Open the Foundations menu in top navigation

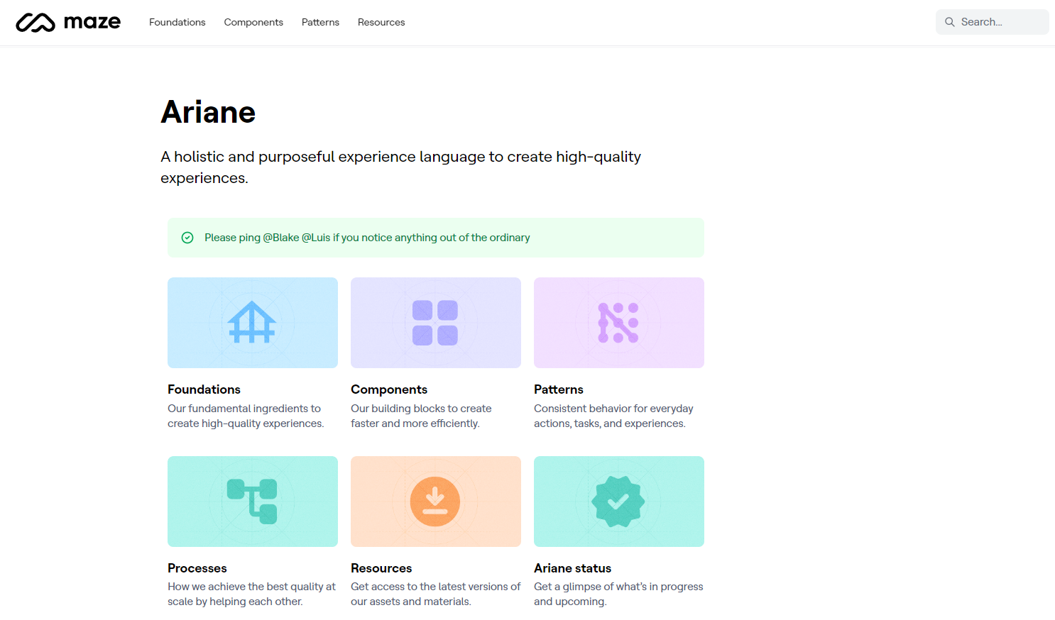(x=177, y=22)
